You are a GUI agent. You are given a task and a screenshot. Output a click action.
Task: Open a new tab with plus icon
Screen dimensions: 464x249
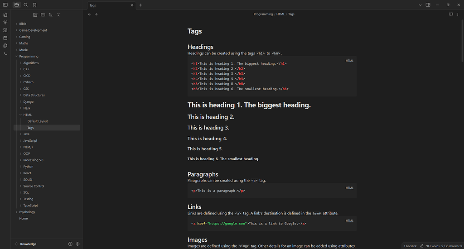(x=140, y=5)
